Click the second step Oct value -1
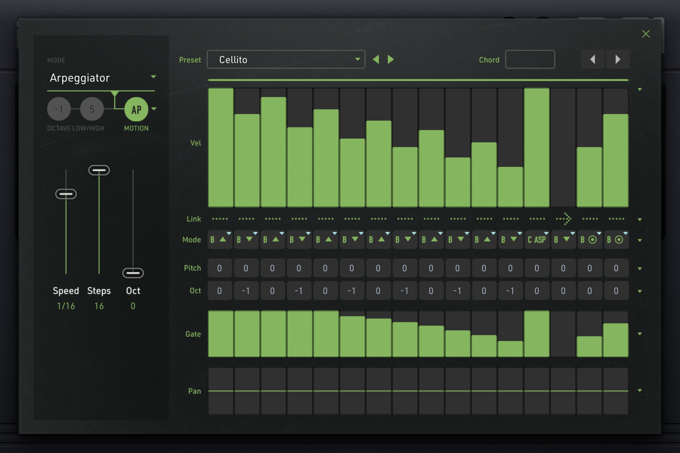The width and height of the screenshot is (680, 453). (246, 291)
